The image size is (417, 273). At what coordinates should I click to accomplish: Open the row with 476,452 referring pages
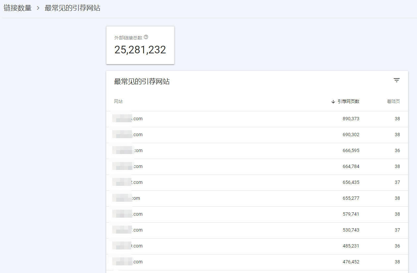[257, 262]
